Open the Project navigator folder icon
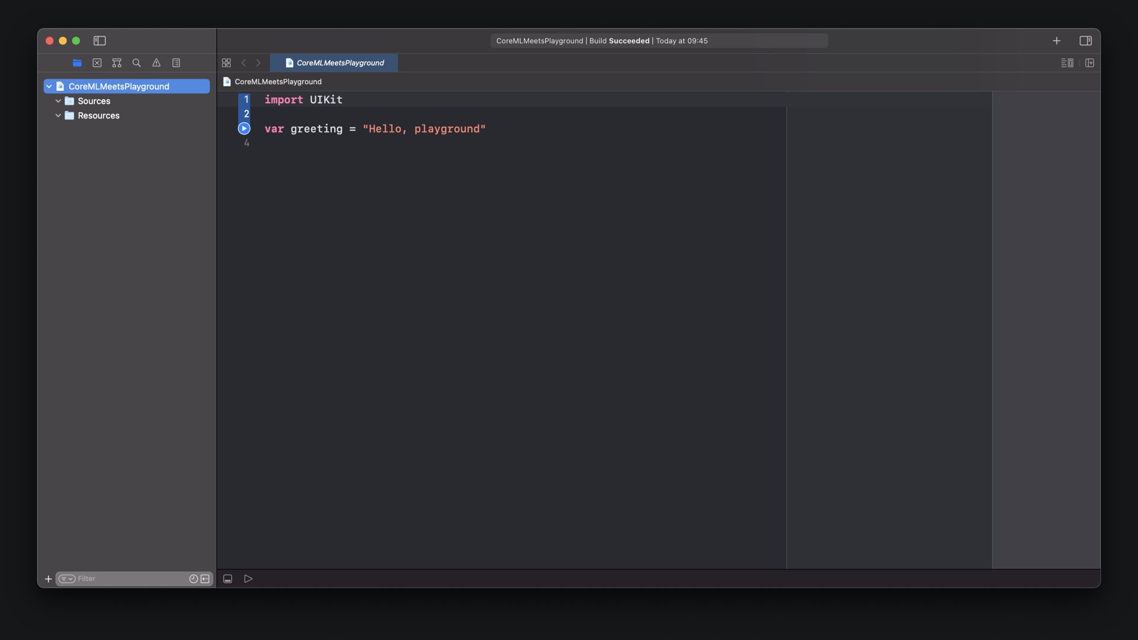The image size is (1138, 640). click(77, 63)
